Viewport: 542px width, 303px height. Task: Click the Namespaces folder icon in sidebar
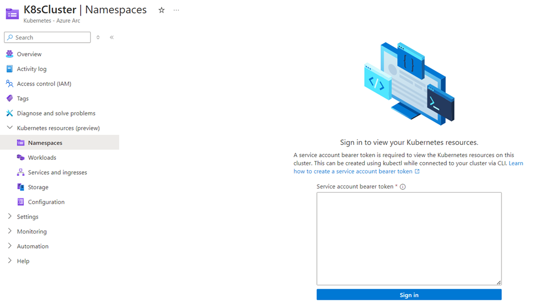point(21,143)
